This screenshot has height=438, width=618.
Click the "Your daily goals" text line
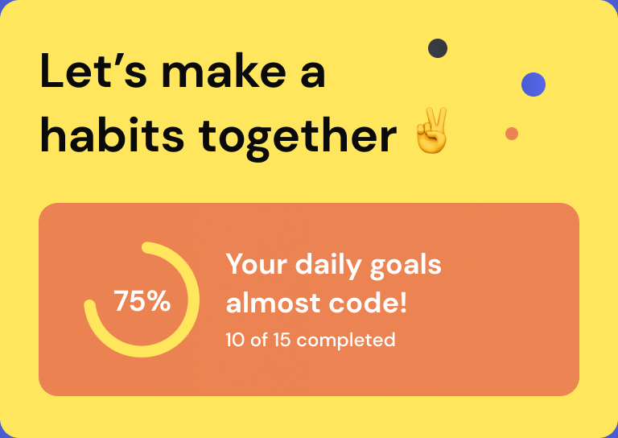333,264
